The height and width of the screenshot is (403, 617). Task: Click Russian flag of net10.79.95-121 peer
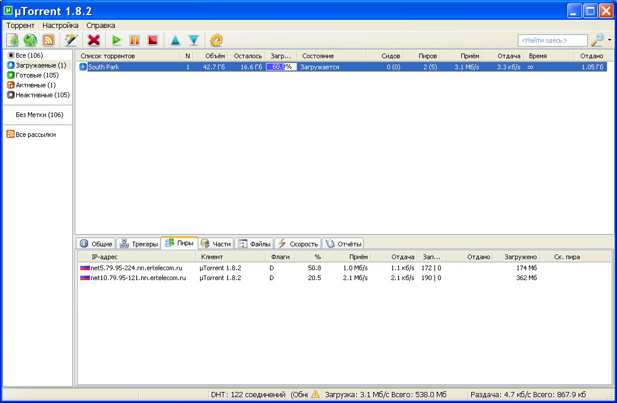85,278
